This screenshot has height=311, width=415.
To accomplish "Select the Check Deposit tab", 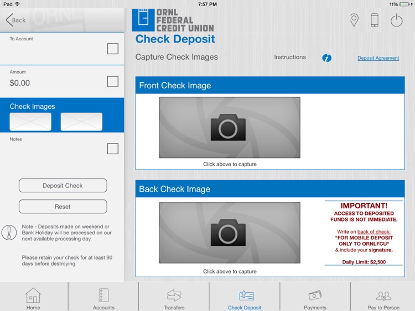I will click(x=245, y=299).
